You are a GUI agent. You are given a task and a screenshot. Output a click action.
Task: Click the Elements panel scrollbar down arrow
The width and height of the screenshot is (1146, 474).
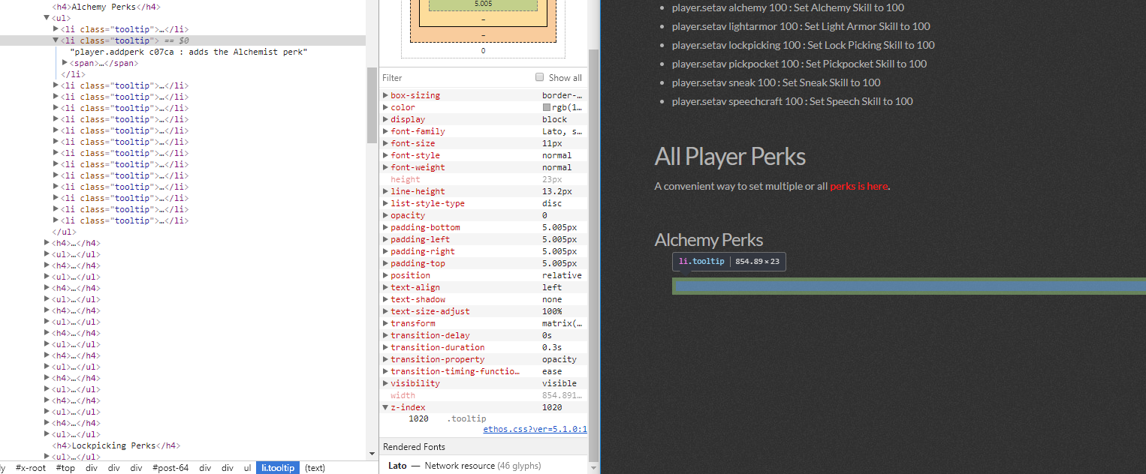372,454
